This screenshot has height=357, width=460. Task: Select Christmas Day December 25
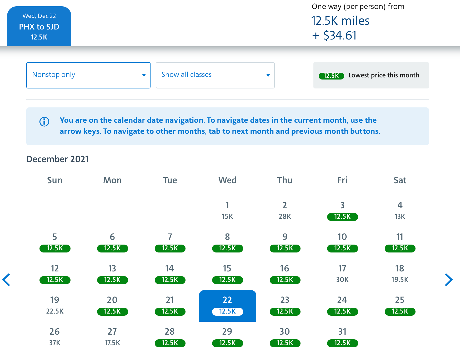click(400, 305)
